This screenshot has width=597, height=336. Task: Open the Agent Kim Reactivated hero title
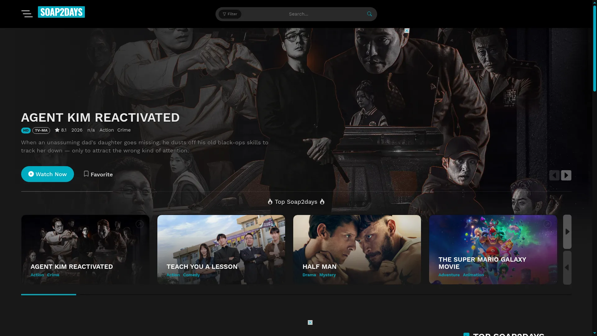100,118
